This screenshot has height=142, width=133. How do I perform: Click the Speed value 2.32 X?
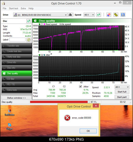coord(107,88)
